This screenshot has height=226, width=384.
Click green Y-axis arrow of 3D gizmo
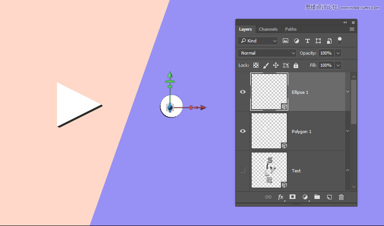(x=170, y=74)
